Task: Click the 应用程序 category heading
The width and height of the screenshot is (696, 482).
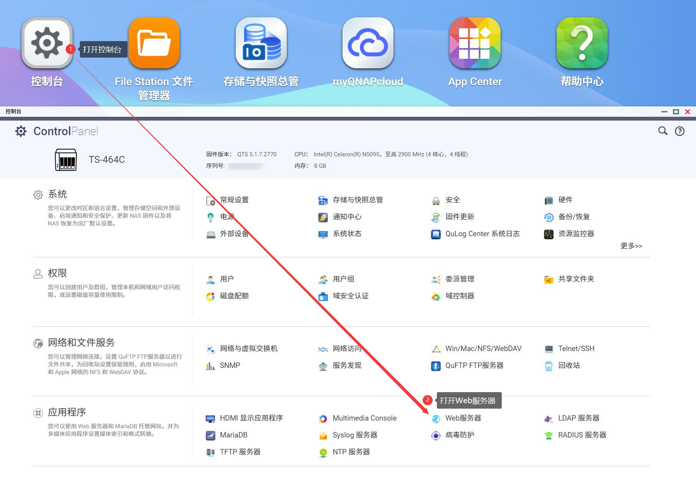Action: tap(67, 412)
